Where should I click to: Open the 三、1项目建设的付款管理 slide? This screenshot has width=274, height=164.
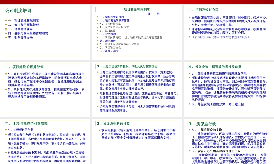[45, 141]
